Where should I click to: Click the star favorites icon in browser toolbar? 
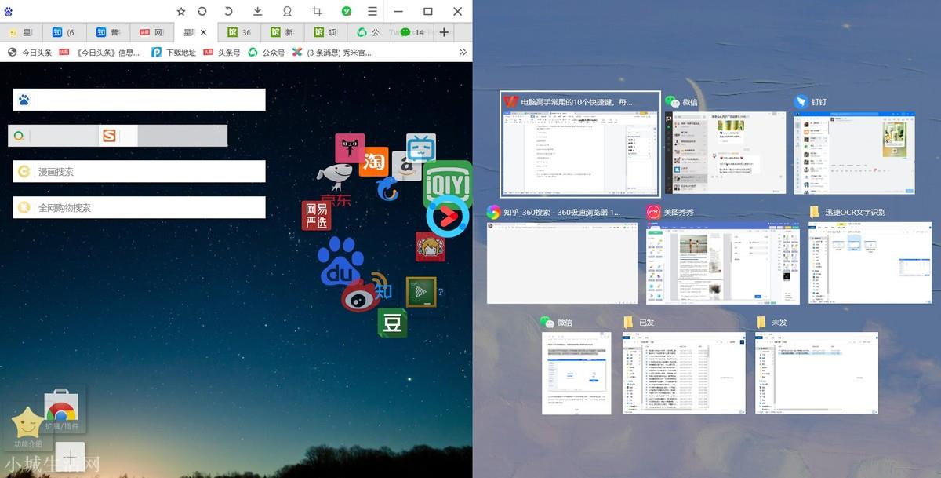coord(181,12)
